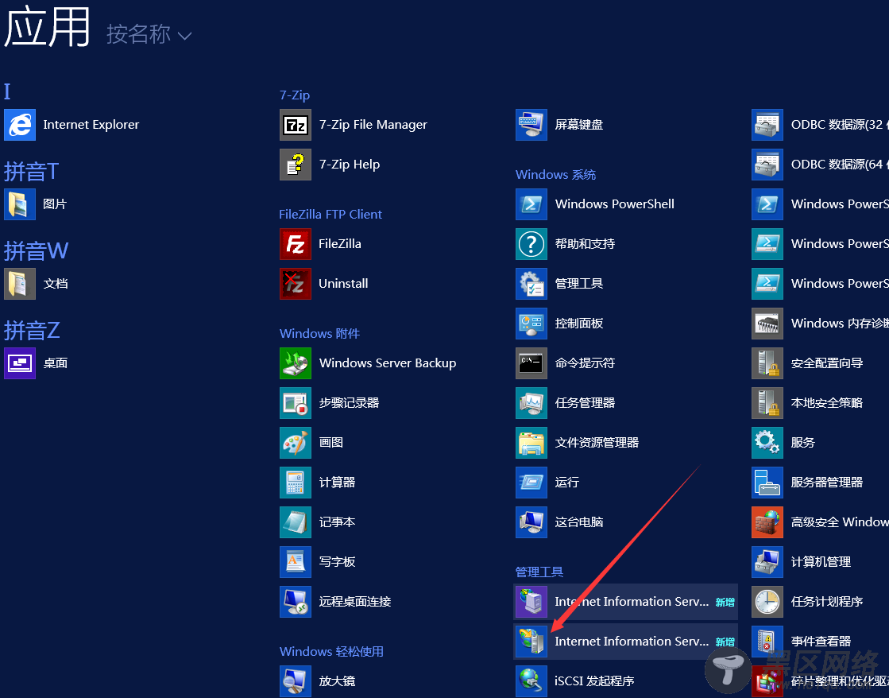Open the 图片 folder

(36, 204)
